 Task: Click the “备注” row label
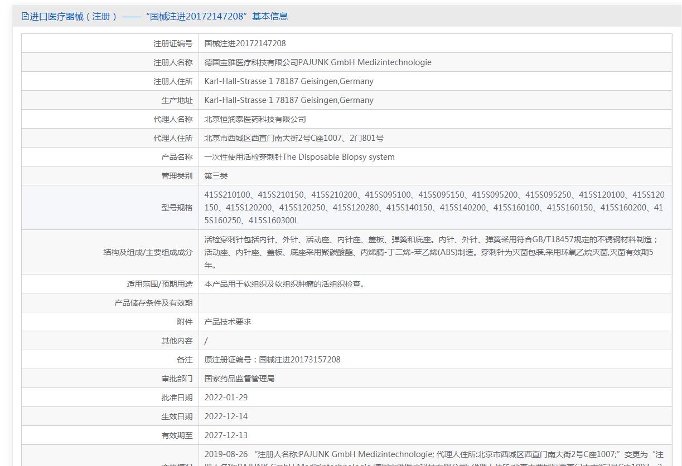click(185, 360)
